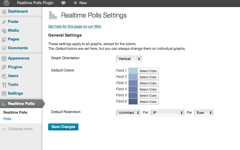Image resolution: width=240 pixels, height=150 pixels.
Task: Click Select Color for Field 6
Action: [148, 102]
